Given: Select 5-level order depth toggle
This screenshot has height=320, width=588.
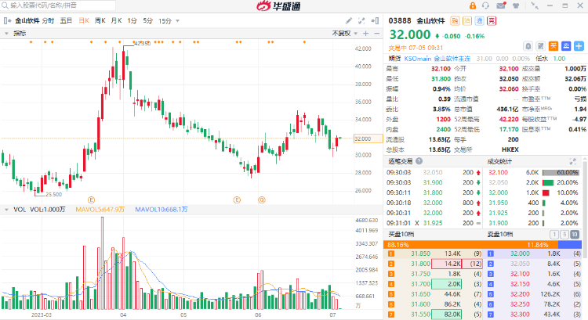Looking at the screenshot, I should (564, 234).
